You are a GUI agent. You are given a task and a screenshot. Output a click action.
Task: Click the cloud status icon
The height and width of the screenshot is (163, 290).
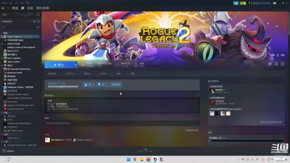(83, 65)
